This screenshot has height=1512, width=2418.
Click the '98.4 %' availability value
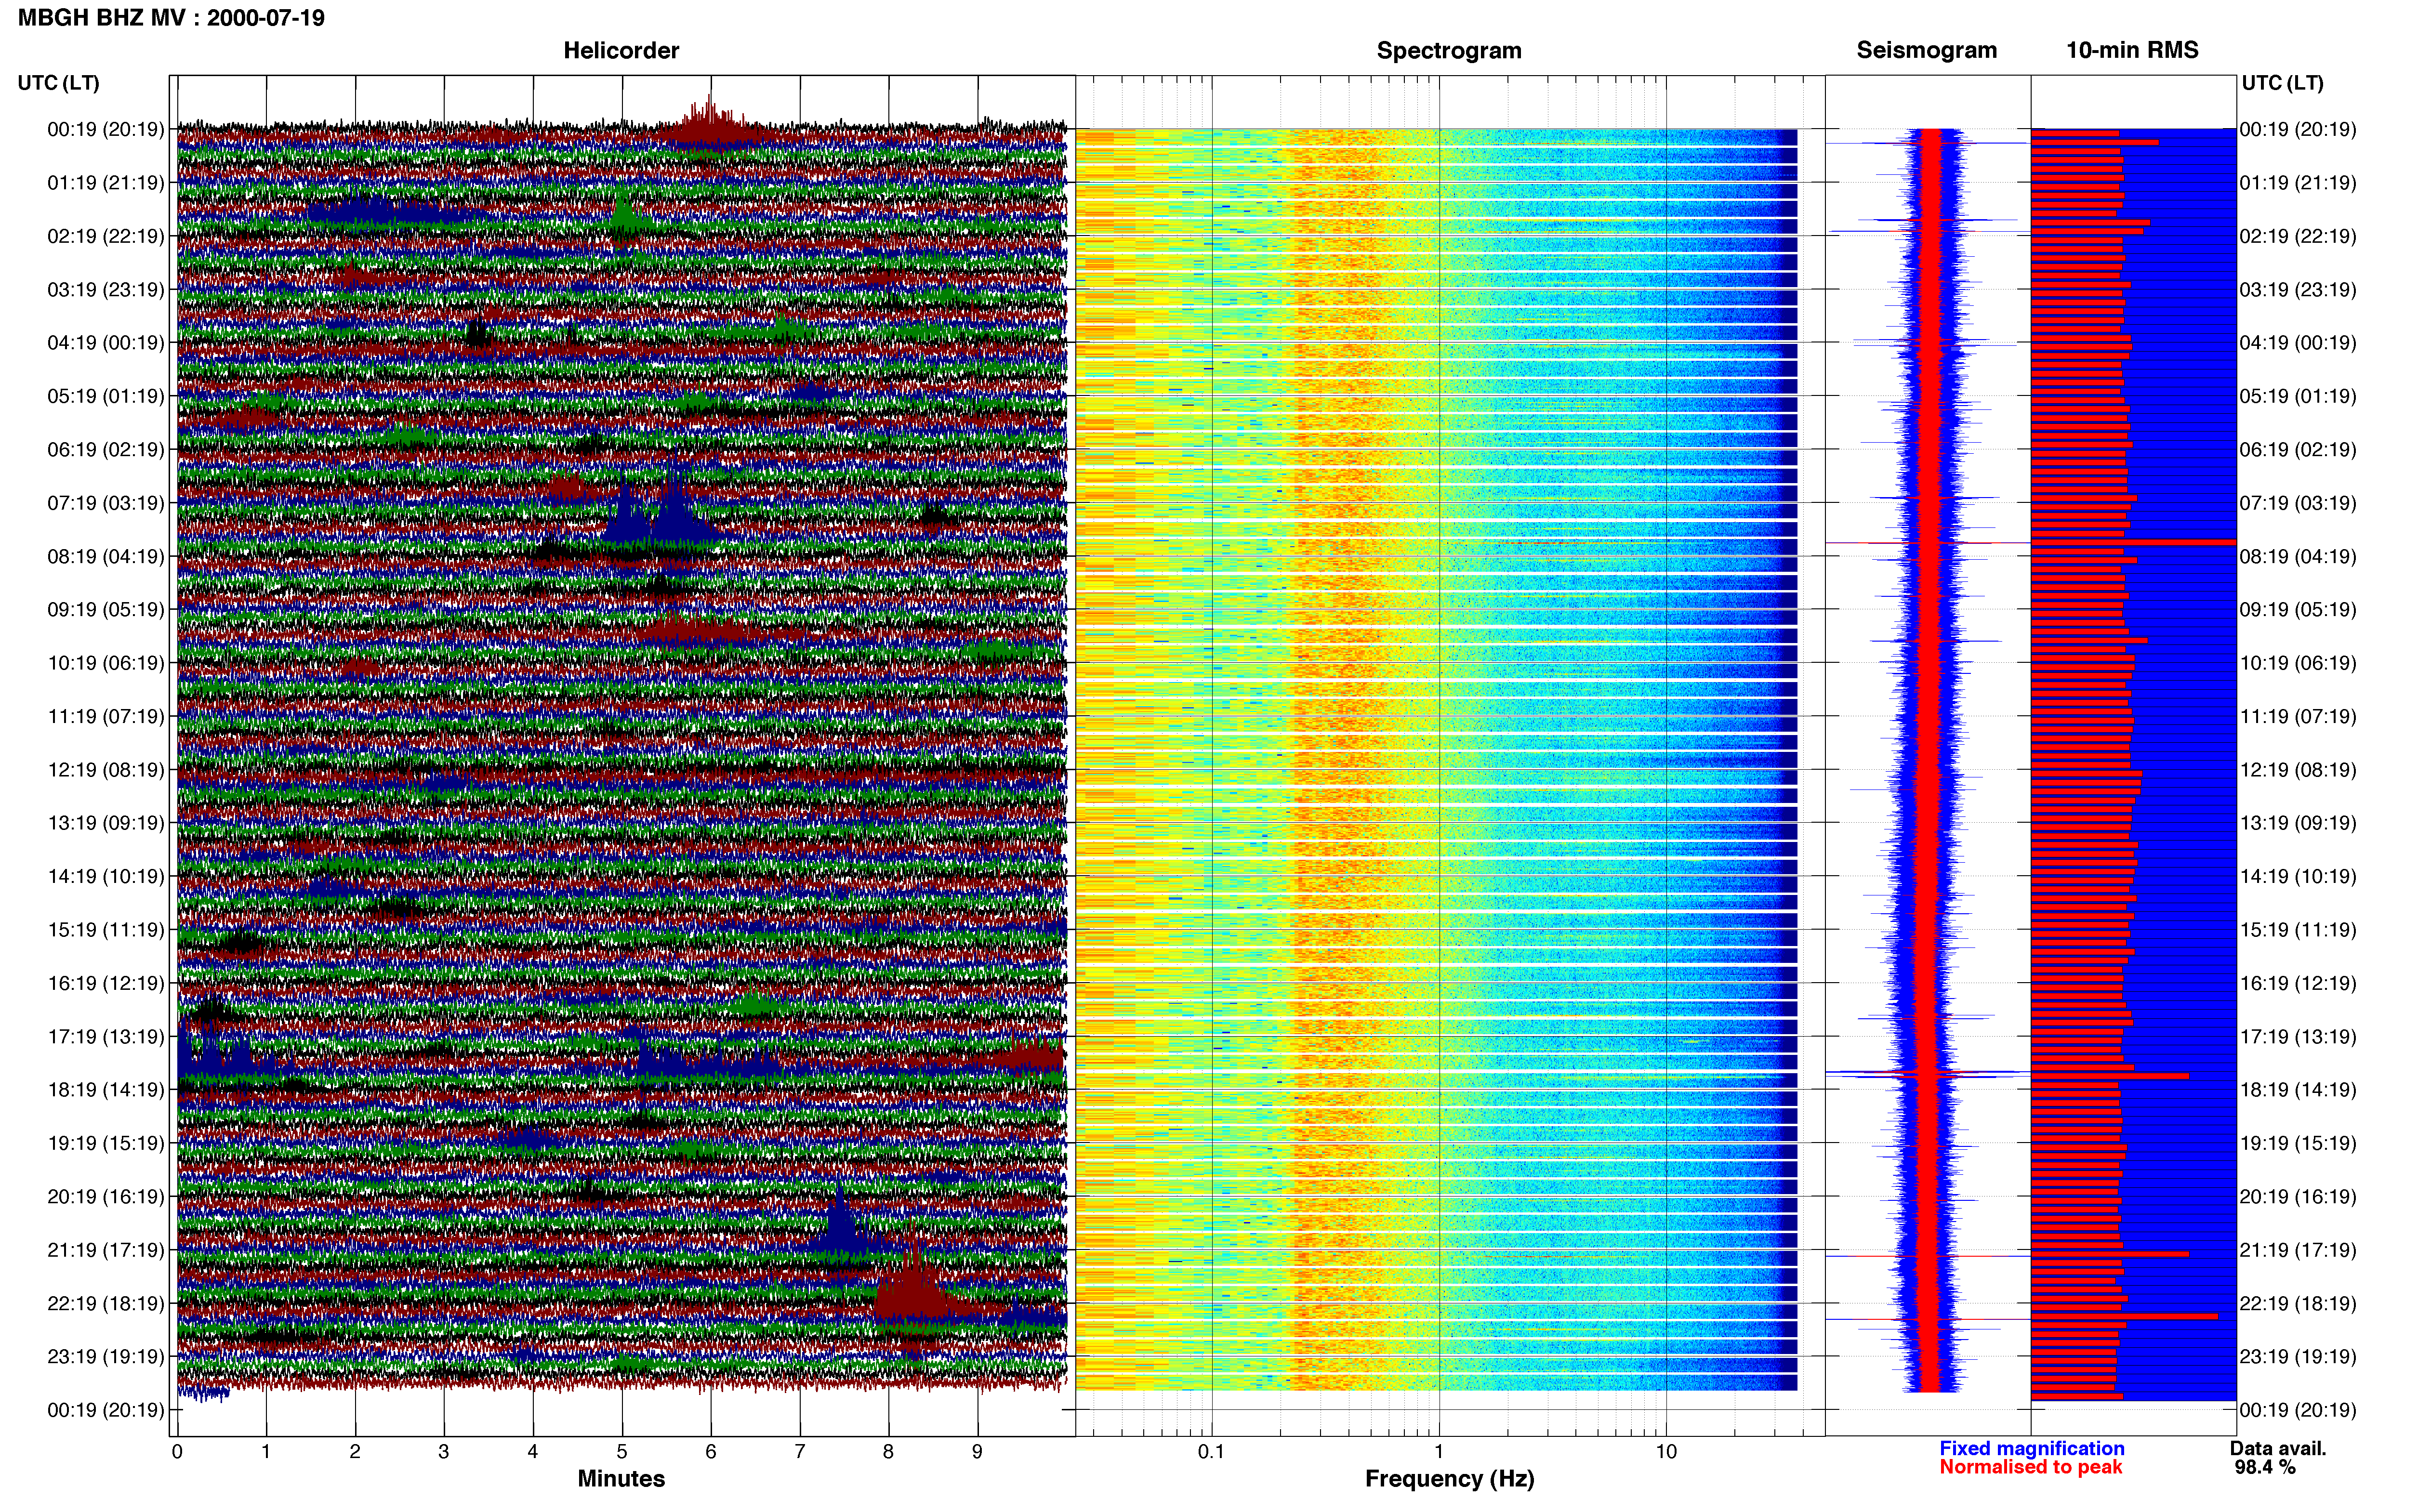(x=2265, y=1467)
